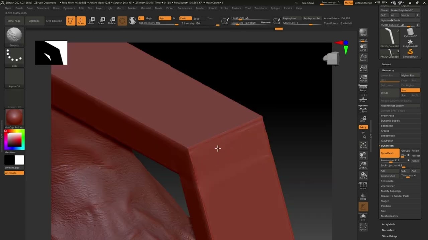Expand the ArrayMesh section
Screen dimensions: 428x240
388,224
